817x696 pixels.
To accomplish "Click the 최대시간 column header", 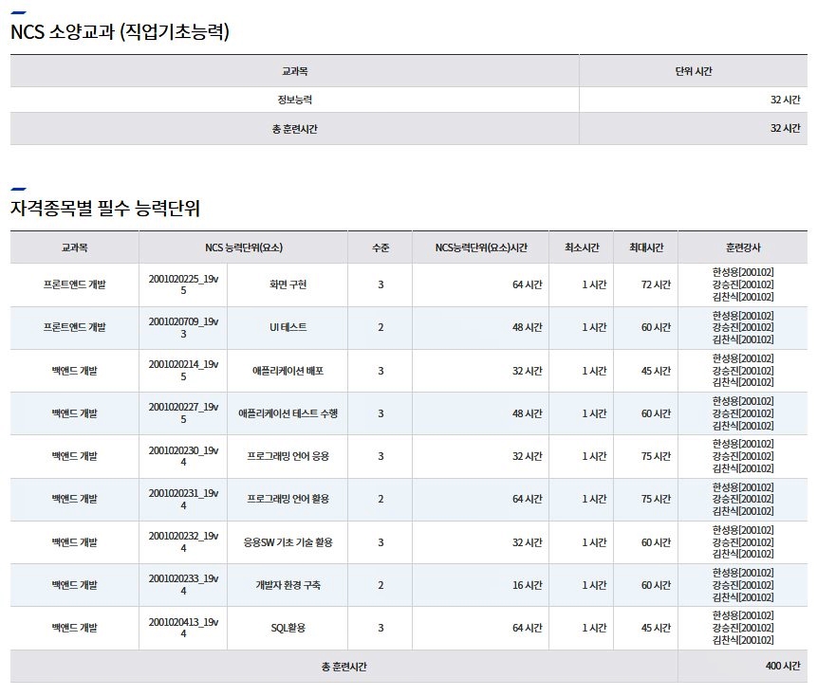I will [x=645, y=247].
